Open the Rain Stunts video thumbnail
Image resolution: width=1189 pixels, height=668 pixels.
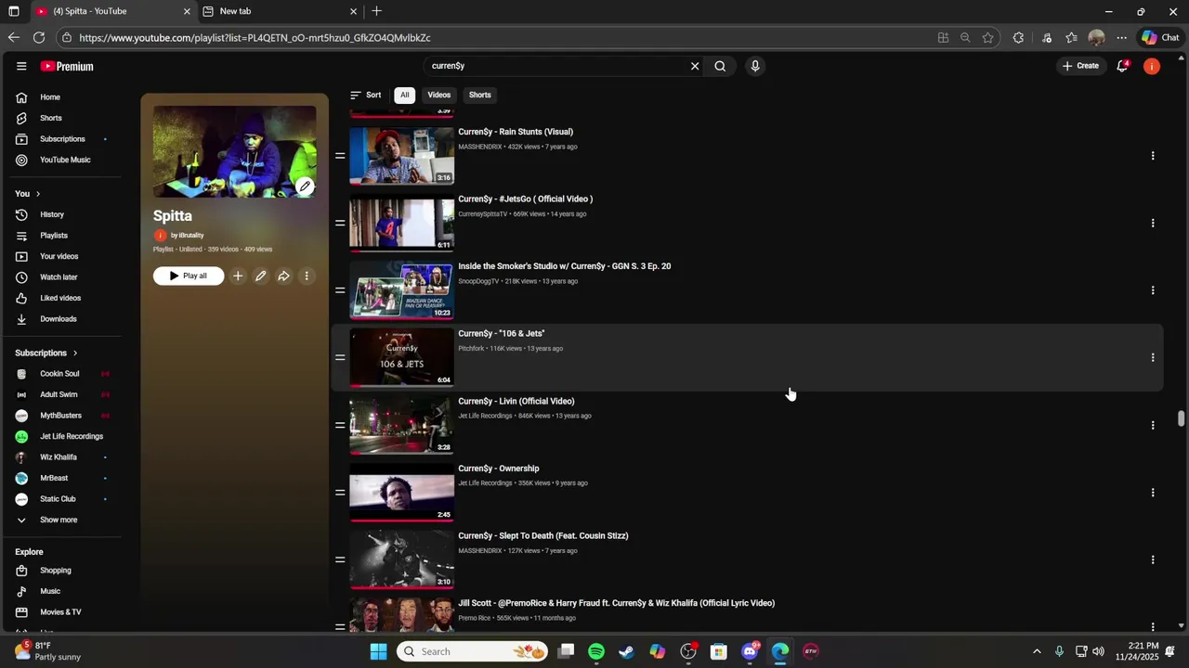(x=401, y=155)
